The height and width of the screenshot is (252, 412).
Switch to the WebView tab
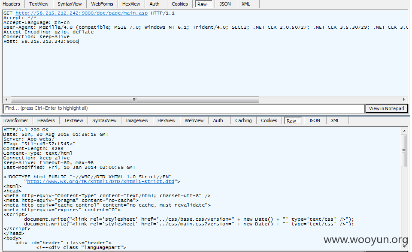point(194,120)
